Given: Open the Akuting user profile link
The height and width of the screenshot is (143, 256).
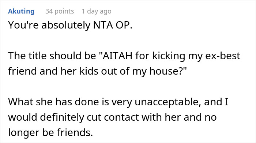Looking at the screenshot, I should (x=21, y=11).
